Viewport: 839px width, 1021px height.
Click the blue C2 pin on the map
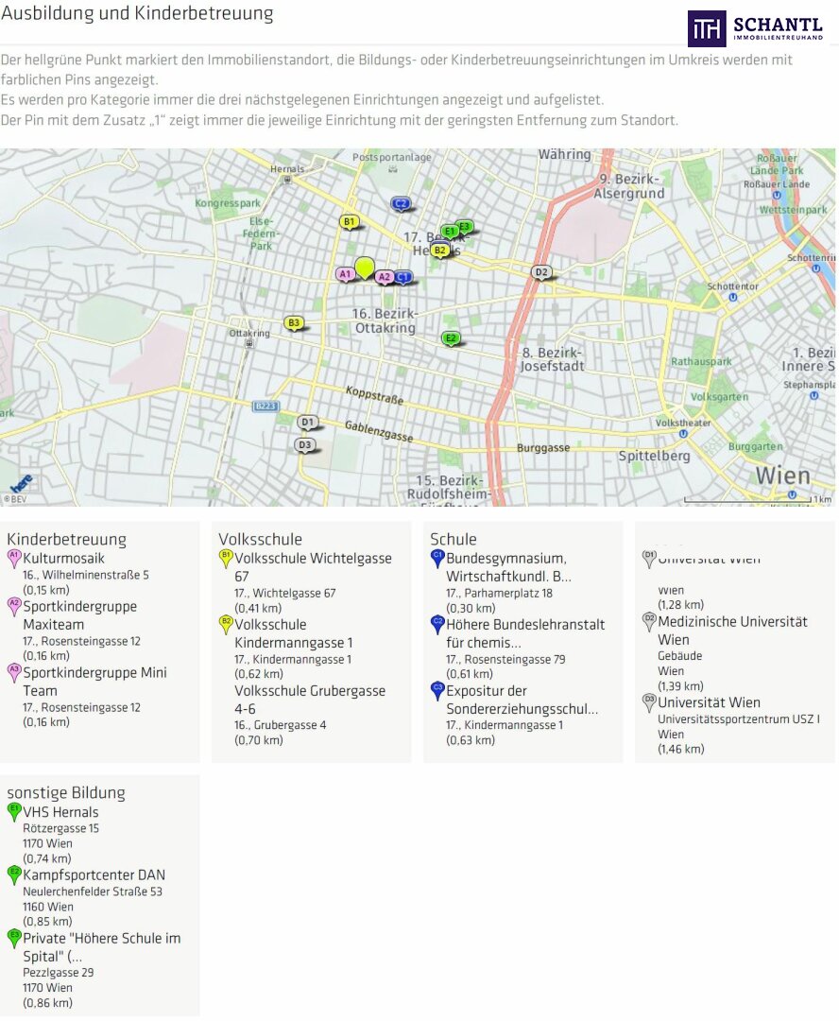click(401, 204)
